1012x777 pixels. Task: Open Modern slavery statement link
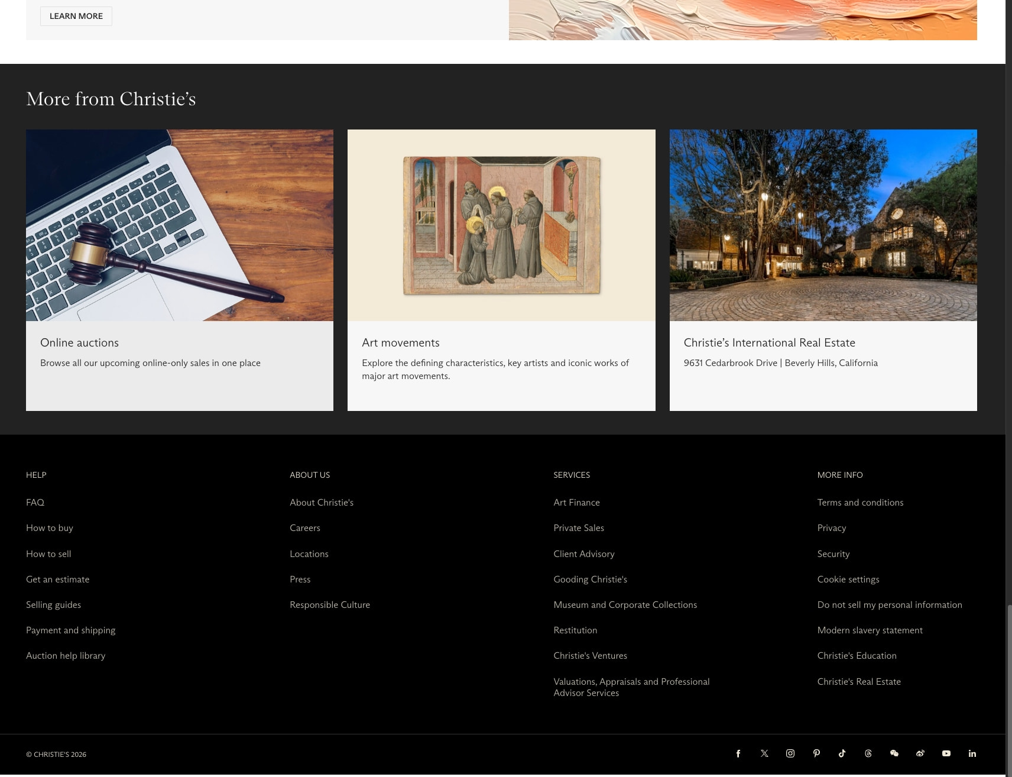pos(870,630)
